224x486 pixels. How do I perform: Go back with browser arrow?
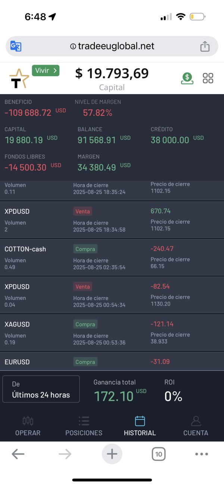pos(18,454)
